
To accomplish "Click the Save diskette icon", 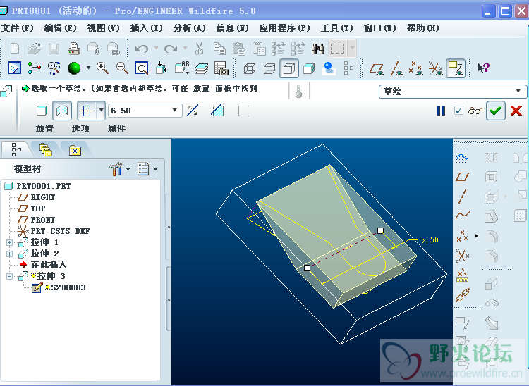I will 54,49.
